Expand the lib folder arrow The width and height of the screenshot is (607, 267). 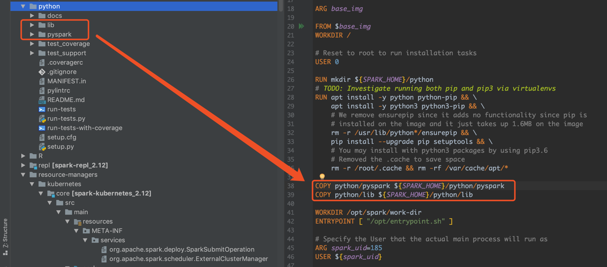pos(32,25)
